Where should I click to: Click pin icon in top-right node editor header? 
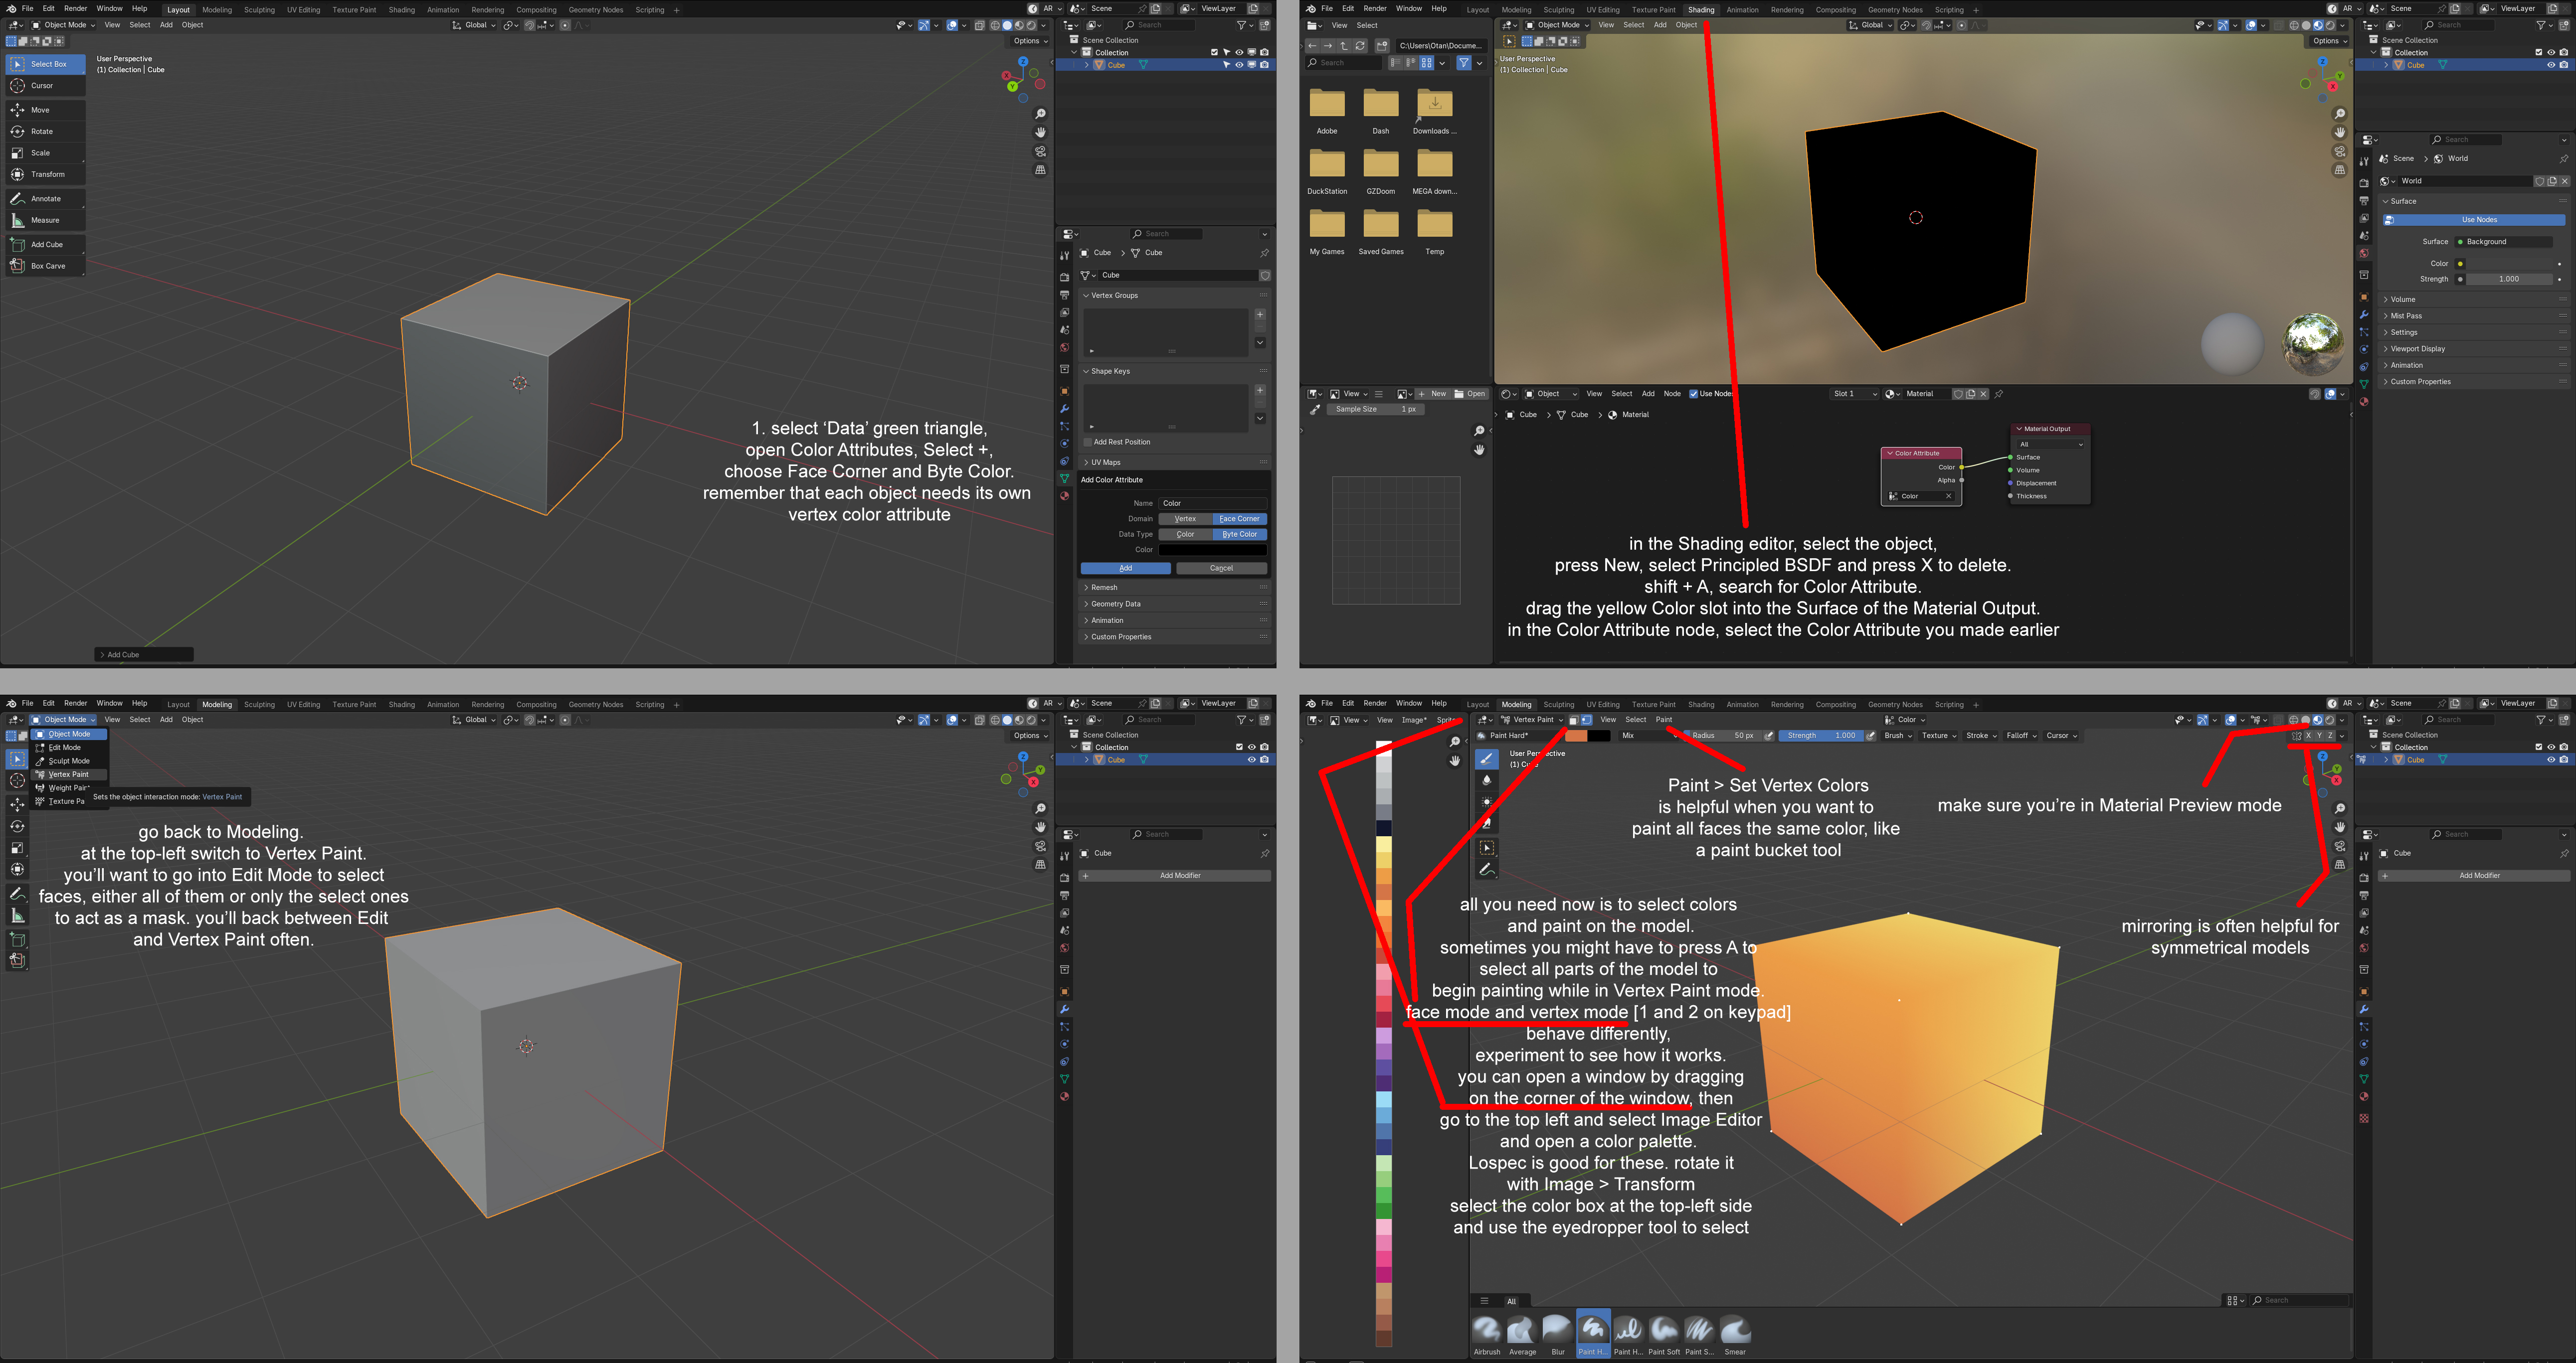(x=1999, y=394)
